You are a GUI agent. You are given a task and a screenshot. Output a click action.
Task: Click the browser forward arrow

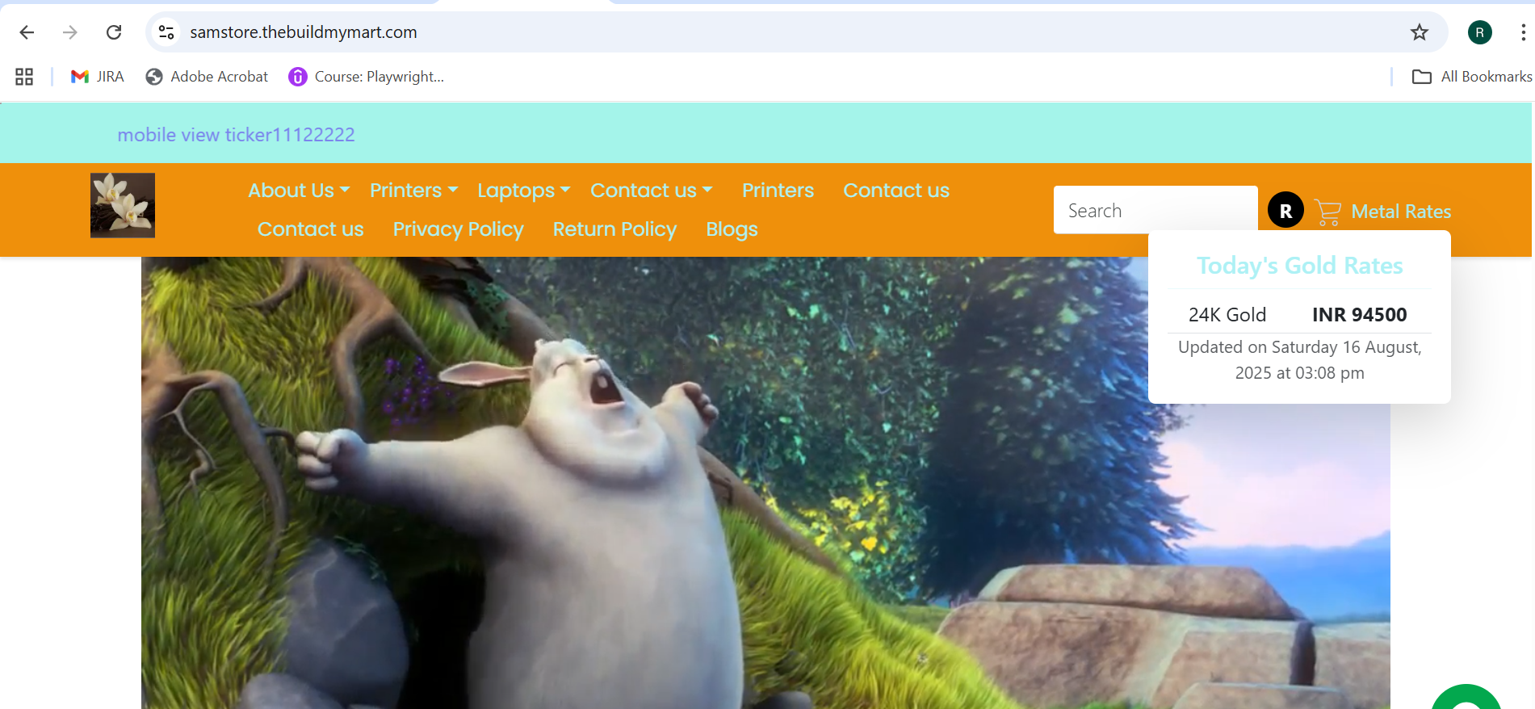[x=70, y=32]
